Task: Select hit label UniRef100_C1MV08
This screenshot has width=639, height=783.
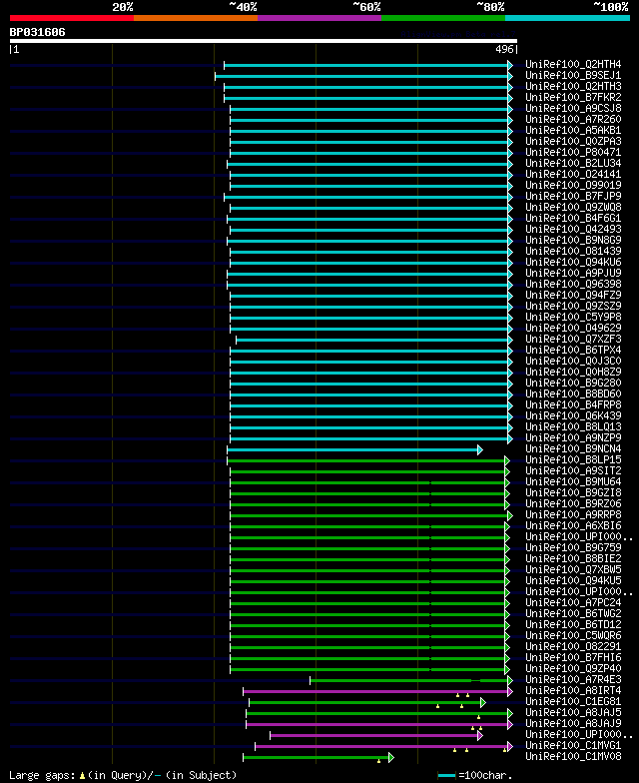Action: click(x=573, y=757)
